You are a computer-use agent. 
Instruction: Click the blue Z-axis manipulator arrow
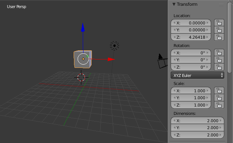click(83, 28)
